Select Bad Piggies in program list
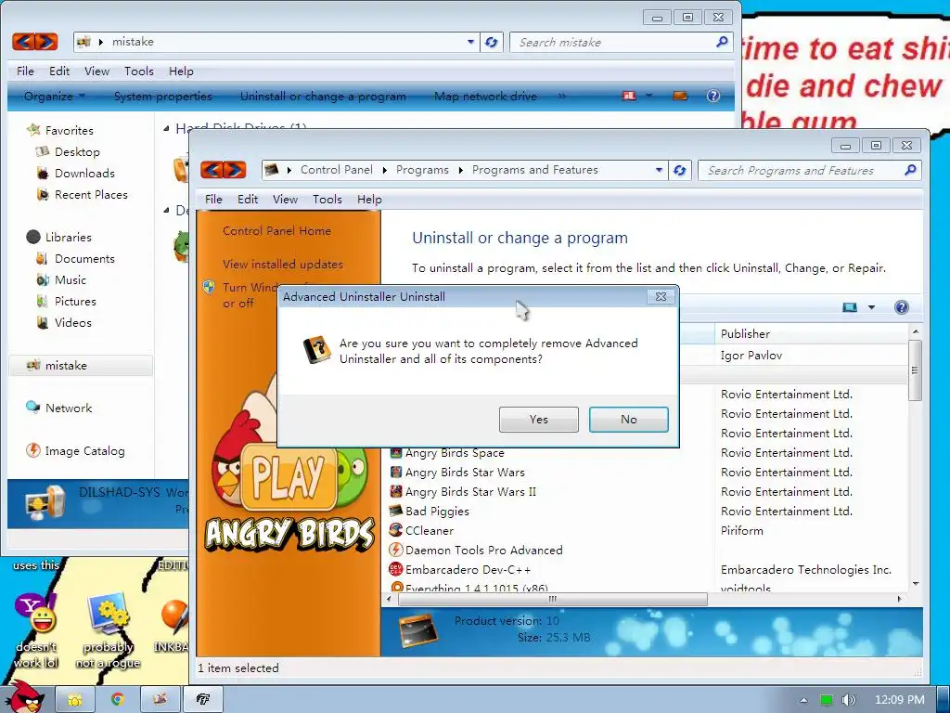950x713 pixels. (x=437, y=512)
